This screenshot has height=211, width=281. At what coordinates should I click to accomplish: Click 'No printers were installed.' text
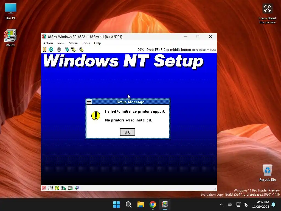tap(128, 120)
